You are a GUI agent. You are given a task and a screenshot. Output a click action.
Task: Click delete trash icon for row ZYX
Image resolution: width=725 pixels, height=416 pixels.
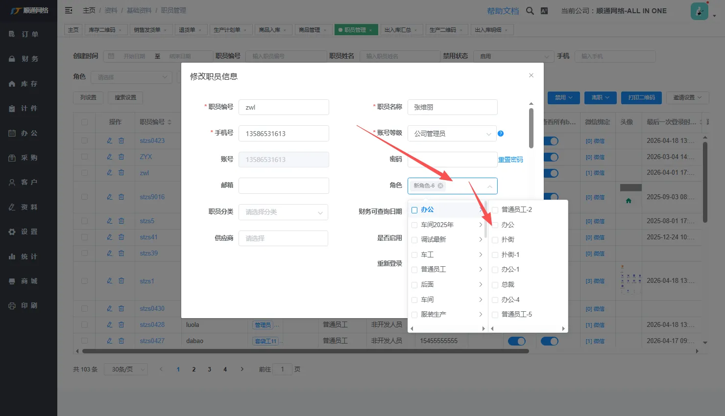click(121, 157)
